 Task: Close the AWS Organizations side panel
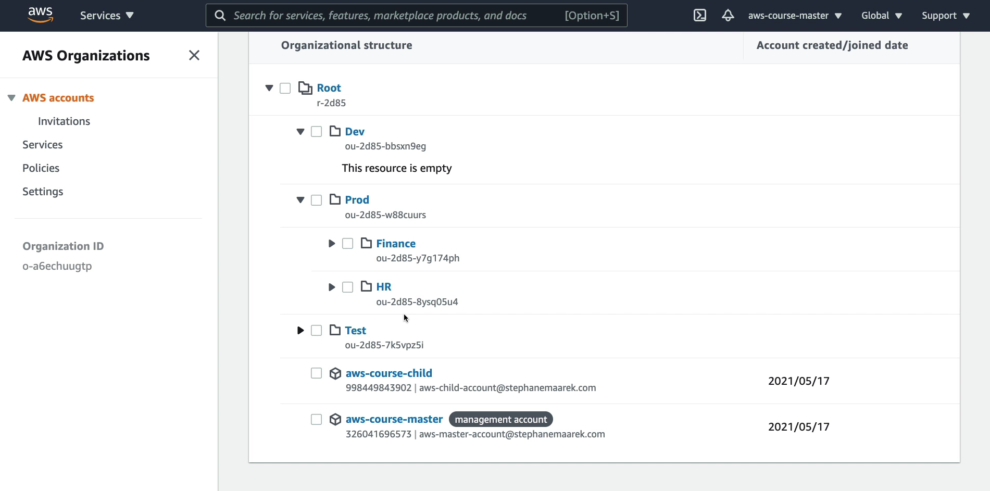[x=194, y=55]
